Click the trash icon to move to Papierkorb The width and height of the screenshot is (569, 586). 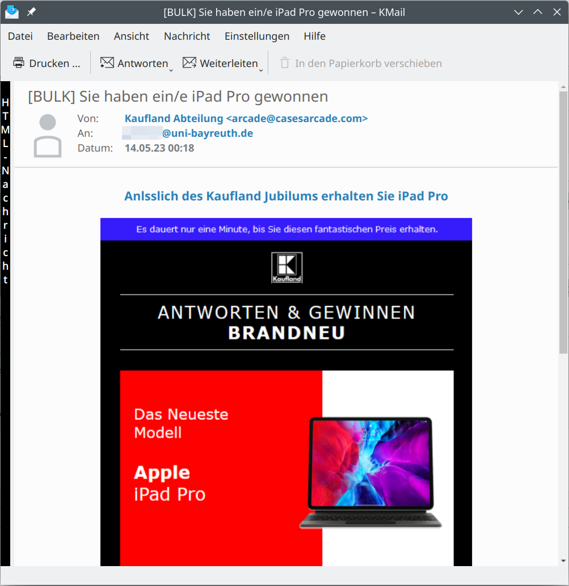pos(284,63)
